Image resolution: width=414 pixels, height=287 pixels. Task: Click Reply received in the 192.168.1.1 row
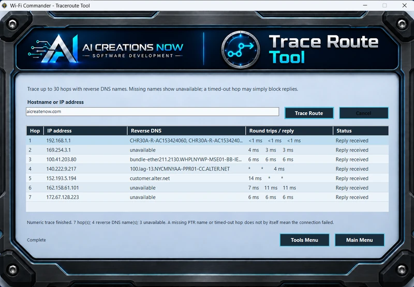coord(352,141)
